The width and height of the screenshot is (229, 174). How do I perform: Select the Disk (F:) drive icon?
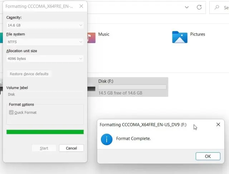pos(91,87)
